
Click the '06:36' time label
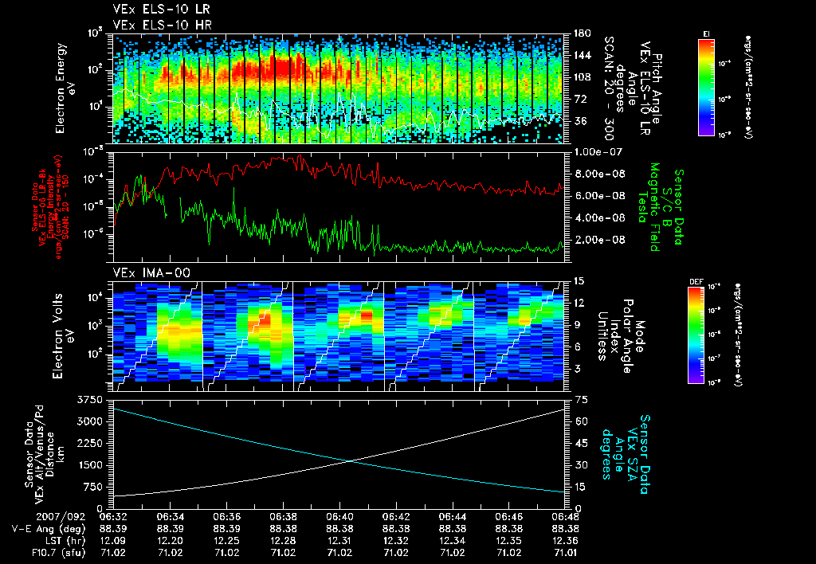tap(226, 517)
